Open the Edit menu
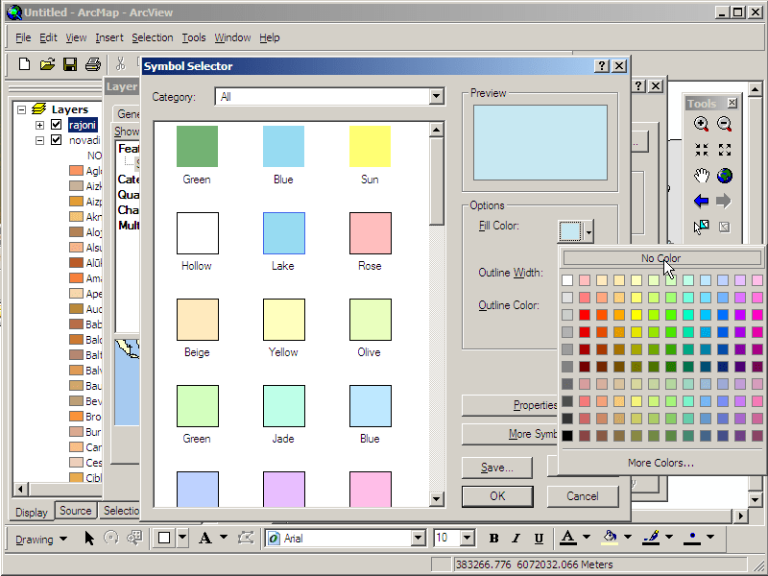The width and height of the screenshot is (768, 576). point(48,37)
